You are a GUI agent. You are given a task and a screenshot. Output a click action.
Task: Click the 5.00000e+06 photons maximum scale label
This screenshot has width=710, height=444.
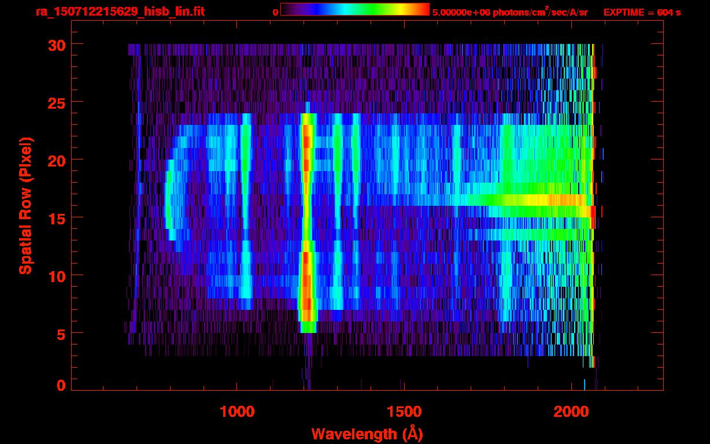click(x=509, y=12)
